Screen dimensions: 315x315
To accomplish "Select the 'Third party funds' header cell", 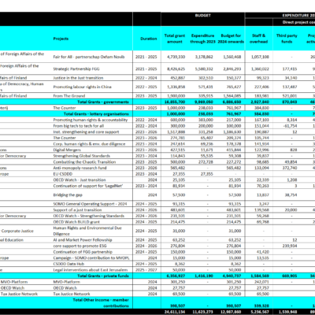I will [287, 39].
